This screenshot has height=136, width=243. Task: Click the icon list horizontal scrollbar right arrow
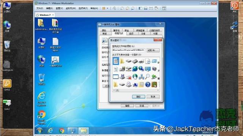pyautogui.click(x=158, y=90)
